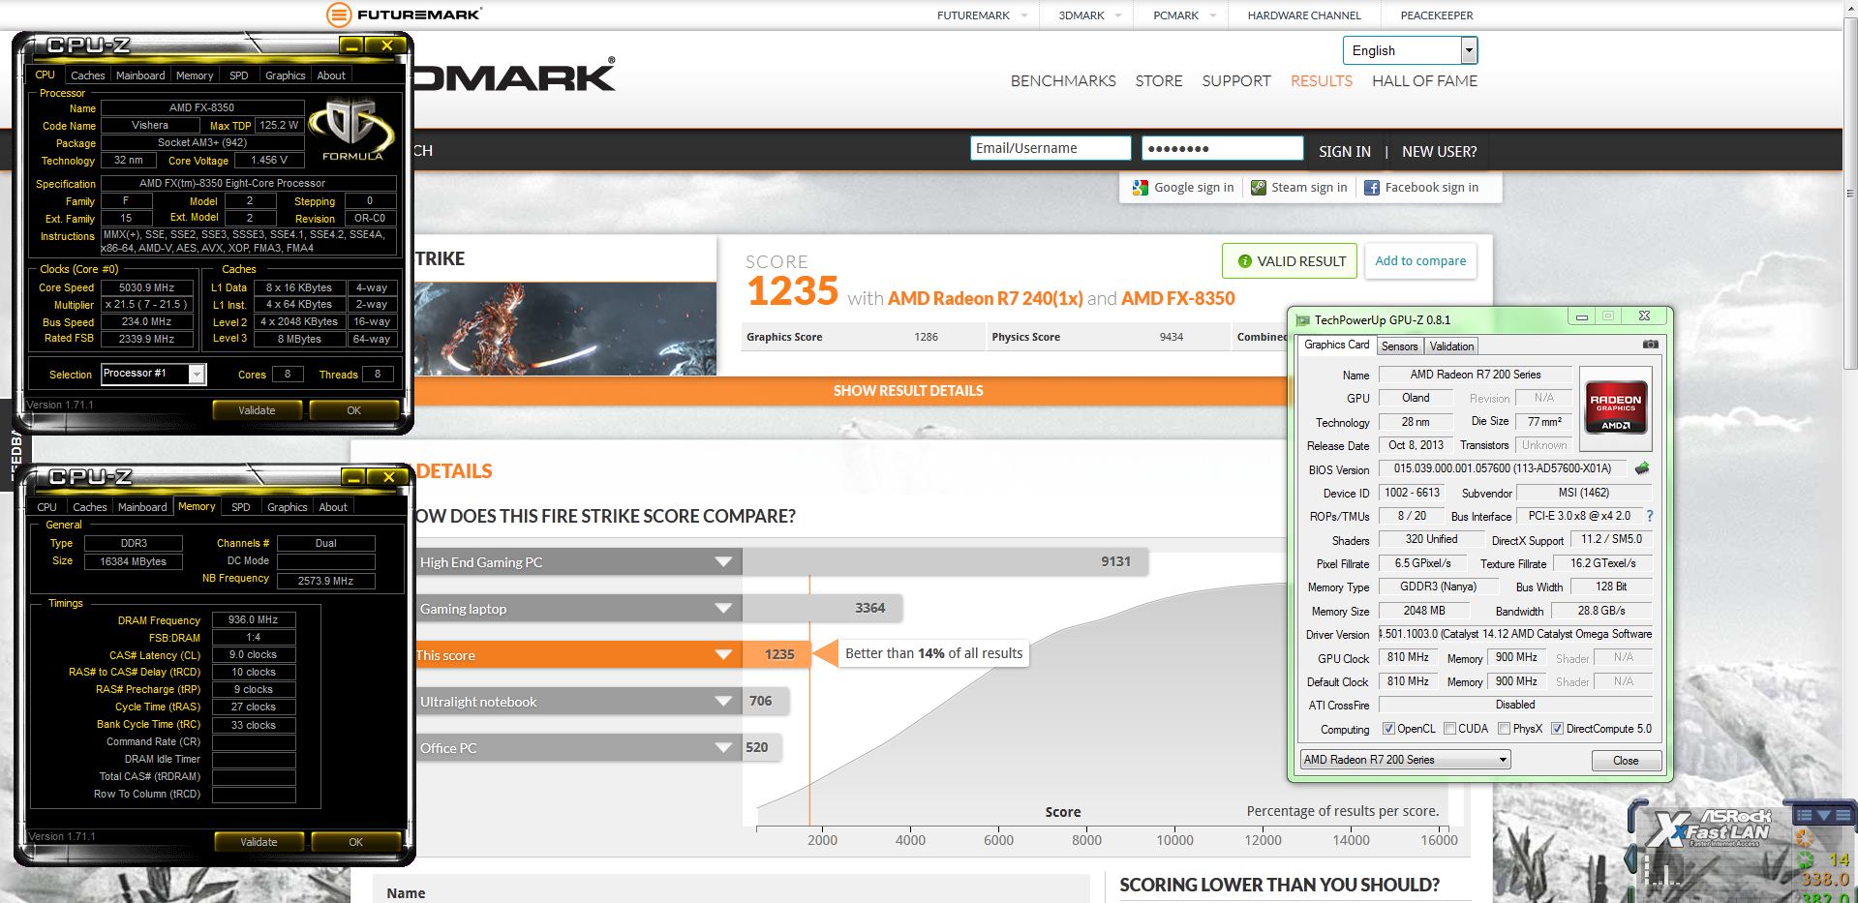Click the GPU-Z screenshot camera icon
The width and height of the screenshot is (1858, 903).
(x=1651, y=345)
